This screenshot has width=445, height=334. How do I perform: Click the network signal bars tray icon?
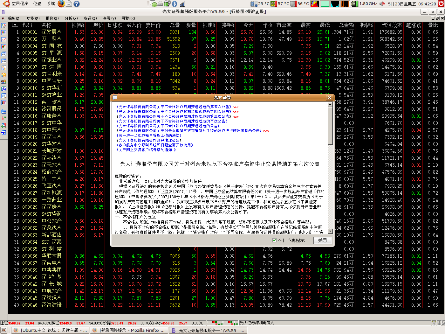[182, 4]
